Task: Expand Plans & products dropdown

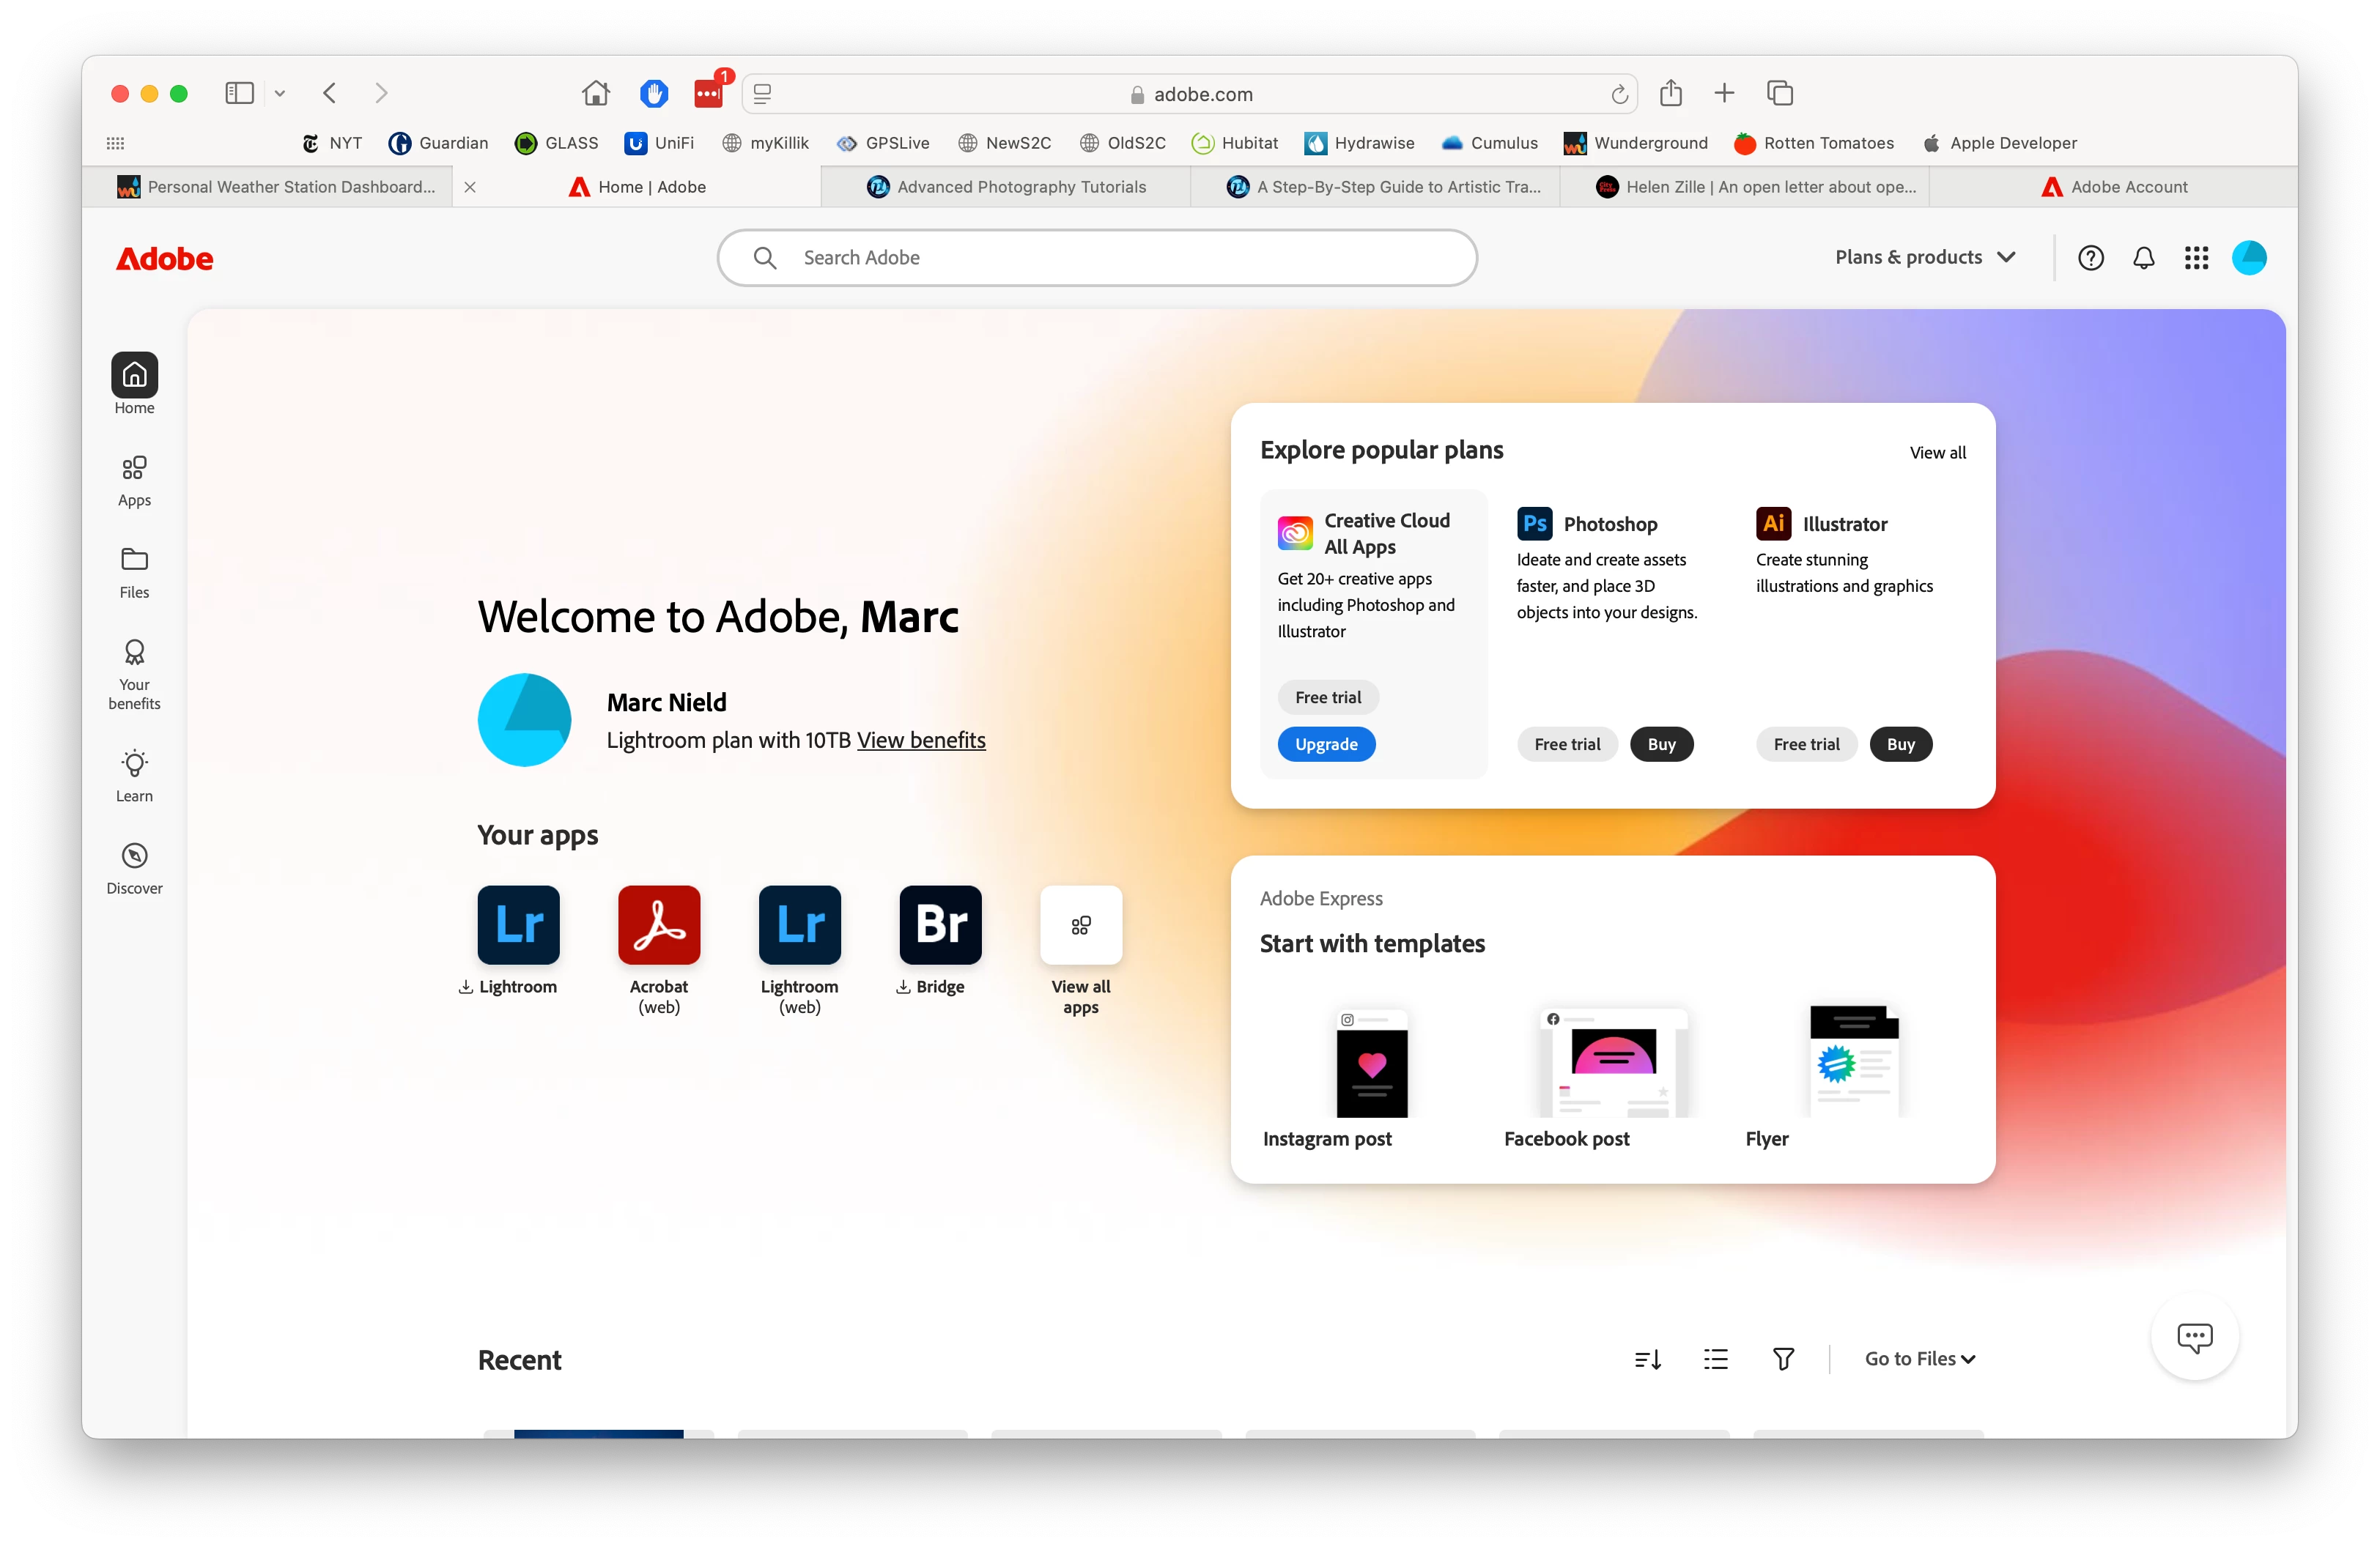Action: [x=1924, y=258]
